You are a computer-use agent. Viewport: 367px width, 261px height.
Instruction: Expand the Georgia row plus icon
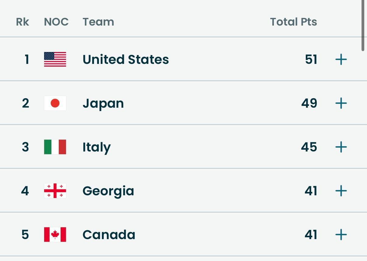341,191
